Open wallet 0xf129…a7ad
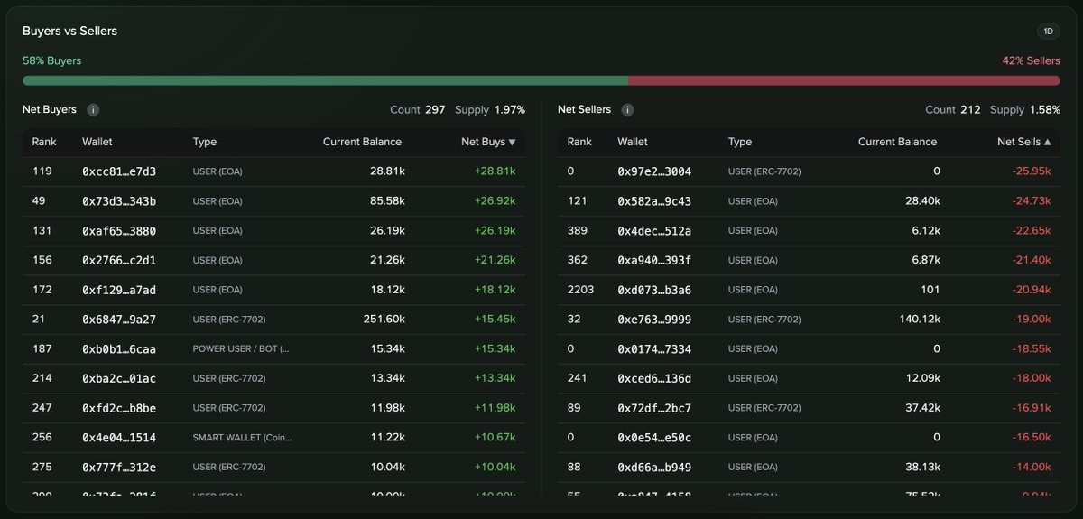This screenshot has width=1083, height=519. pyautogui.click(x=119, y=291)
